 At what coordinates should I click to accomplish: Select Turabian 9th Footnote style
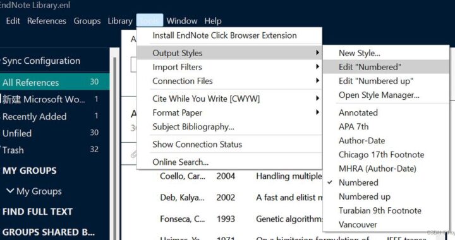[x=386, y=210]
